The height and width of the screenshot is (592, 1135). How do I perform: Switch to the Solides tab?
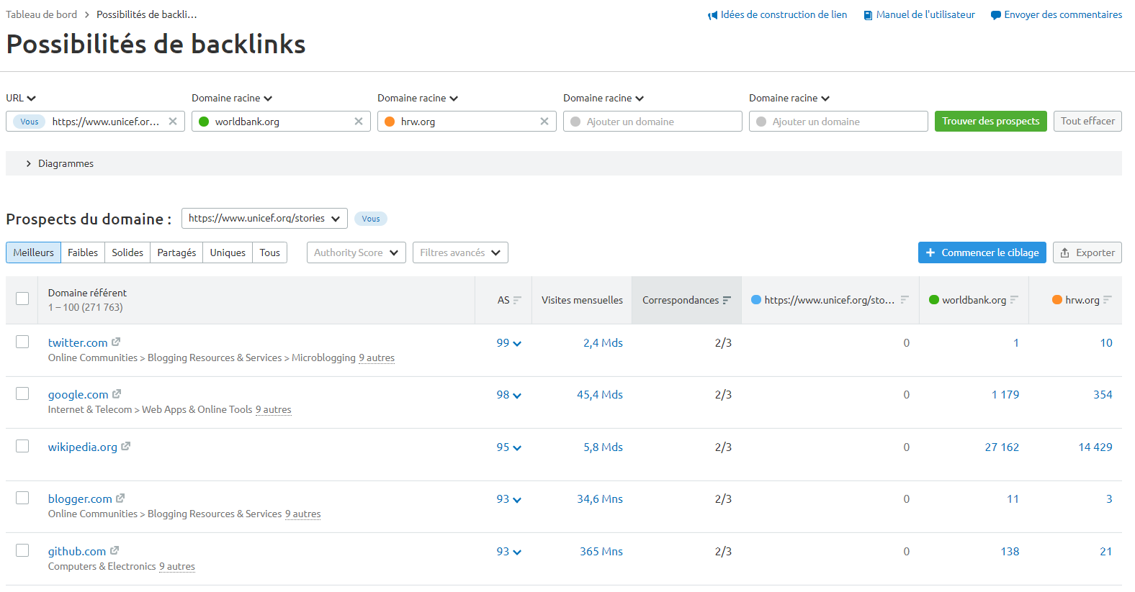click(x=127, y=252)
